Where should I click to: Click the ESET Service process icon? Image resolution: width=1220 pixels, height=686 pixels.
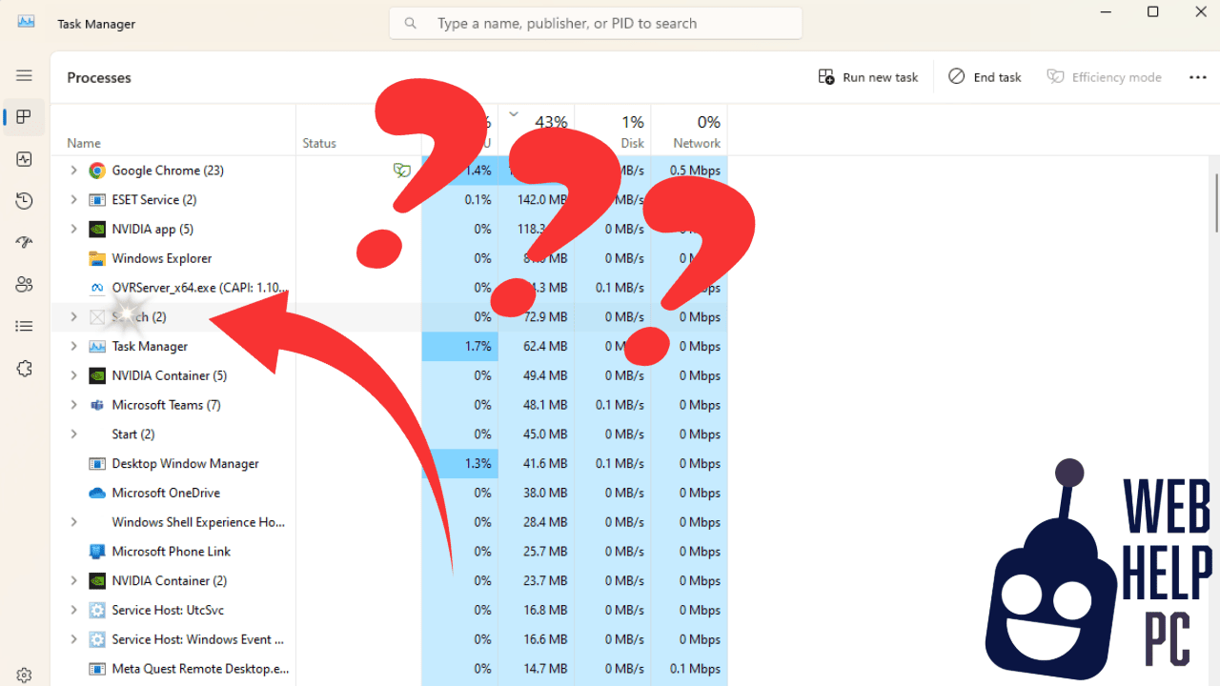click(96, 200)
